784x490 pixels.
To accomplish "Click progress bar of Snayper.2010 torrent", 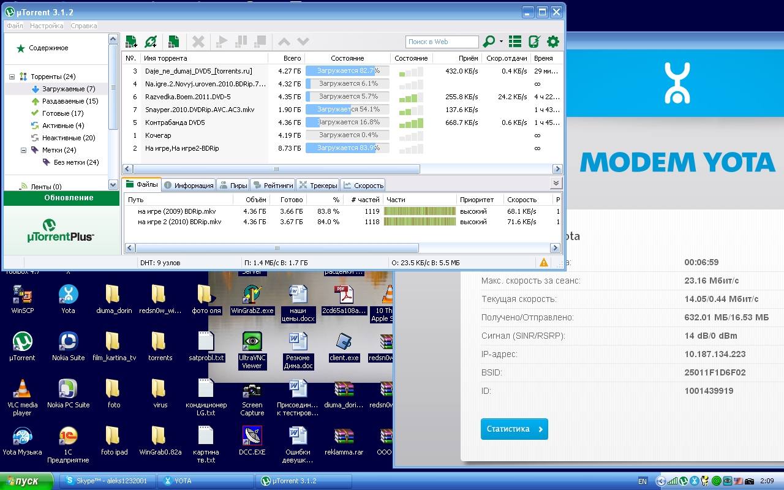I will 347,110.
